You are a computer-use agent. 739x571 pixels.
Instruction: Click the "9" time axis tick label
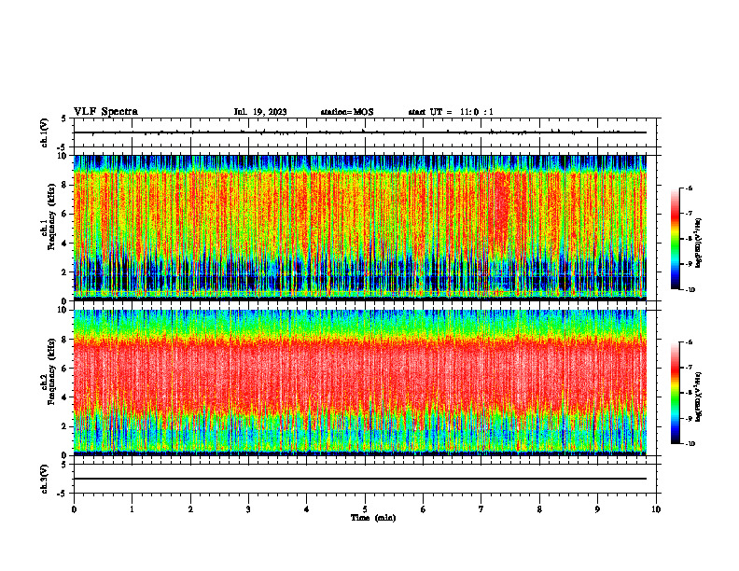pos(597,509)
